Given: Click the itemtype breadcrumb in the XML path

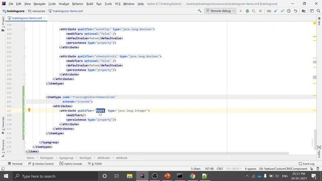Looking at the screenshot, I should tap(85, 158).
